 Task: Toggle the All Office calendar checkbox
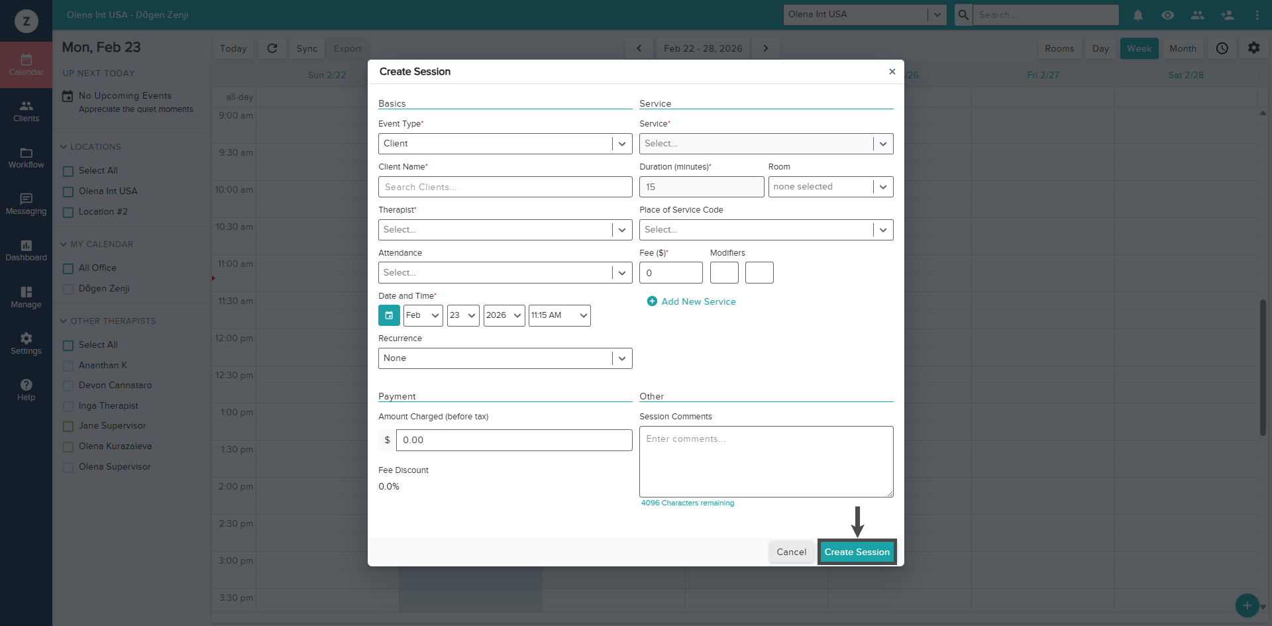pos(68,269)
